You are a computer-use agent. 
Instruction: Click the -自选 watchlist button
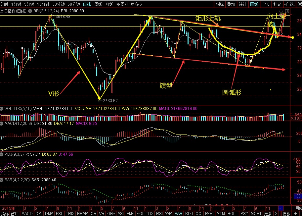pyautogui.click(x=290, y=4)
